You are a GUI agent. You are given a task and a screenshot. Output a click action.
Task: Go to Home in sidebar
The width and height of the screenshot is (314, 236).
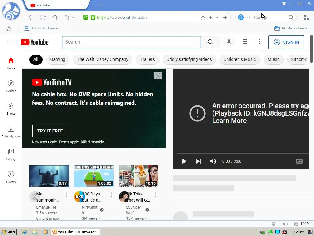11,64
